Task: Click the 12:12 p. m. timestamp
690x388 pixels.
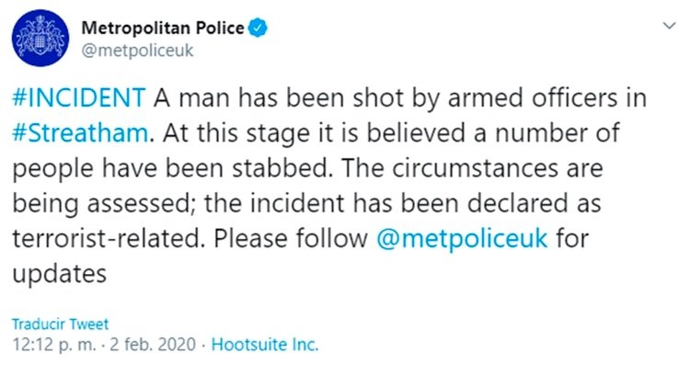Action: [53, 345]
